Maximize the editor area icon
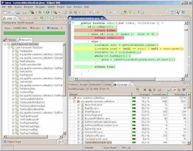The height and width of the screenshot is (151, 193). (188, 18)
